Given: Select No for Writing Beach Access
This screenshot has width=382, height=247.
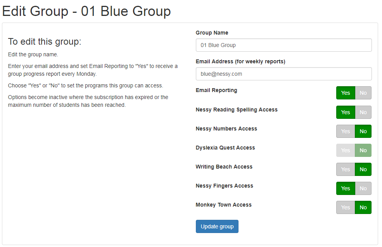Looking at the screenshot, I should point(363,169).
